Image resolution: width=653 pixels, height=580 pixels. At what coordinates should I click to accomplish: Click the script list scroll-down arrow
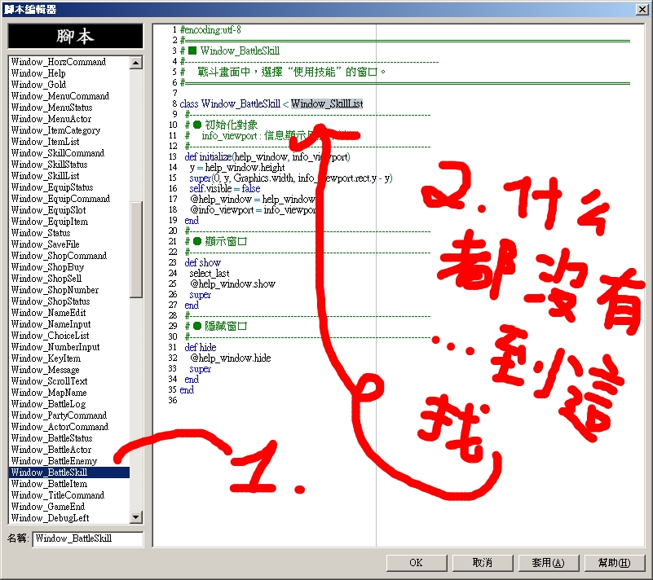136,517
